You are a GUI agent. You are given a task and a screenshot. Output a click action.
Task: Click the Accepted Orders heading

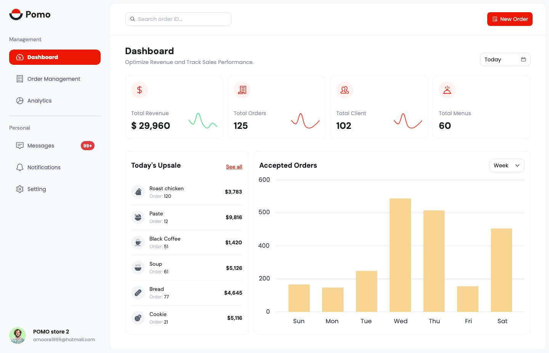click(x=288, y=165)
